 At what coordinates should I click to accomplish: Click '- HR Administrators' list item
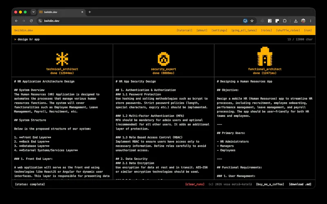233,141
